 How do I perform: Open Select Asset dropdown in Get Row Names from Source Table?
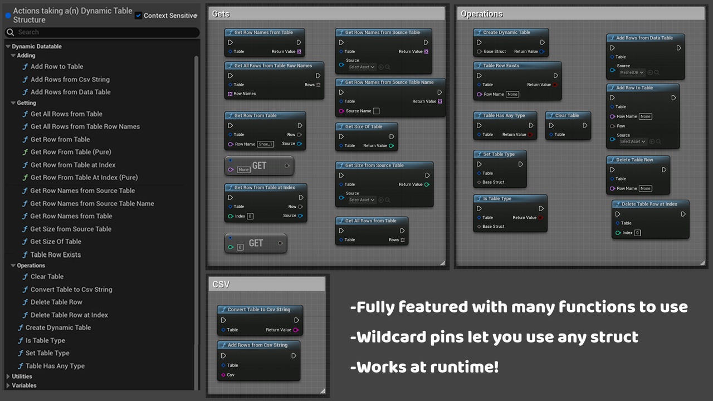click(362, 67)
